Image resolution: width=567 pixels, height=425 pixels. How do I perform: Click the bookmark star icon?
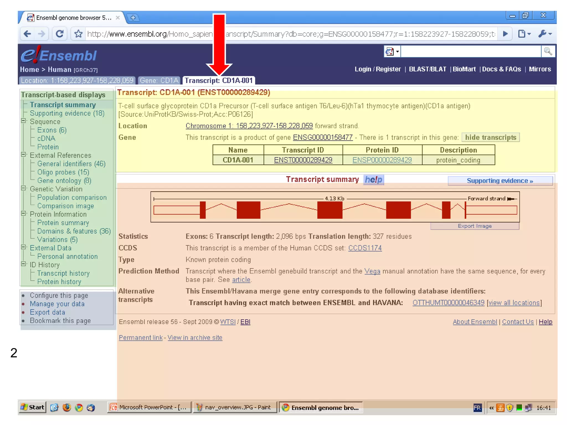pyautogui.click(x=78, y=34)
